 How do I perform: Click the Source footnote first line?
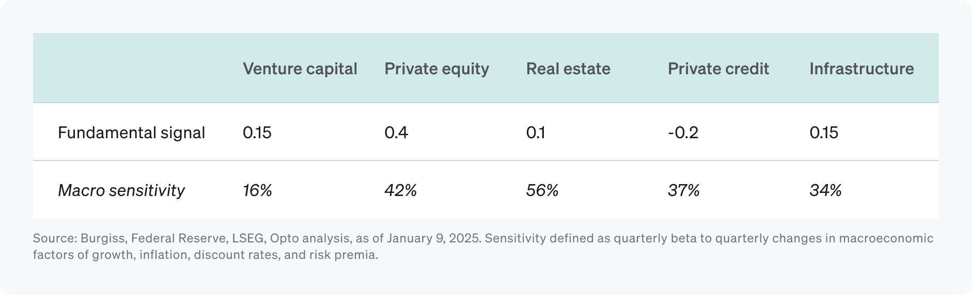483,238
